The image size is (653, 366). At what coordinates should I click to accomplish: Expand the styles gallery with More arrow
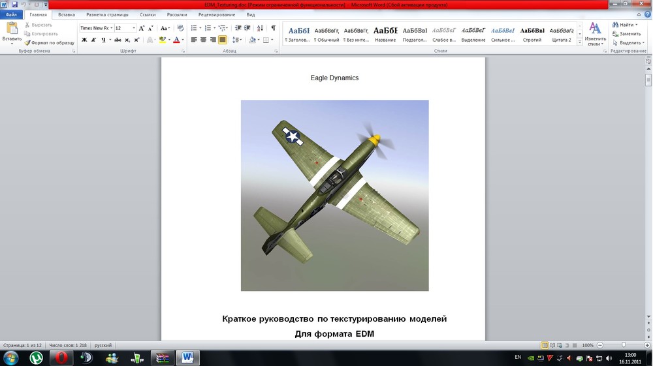(580, 40)
